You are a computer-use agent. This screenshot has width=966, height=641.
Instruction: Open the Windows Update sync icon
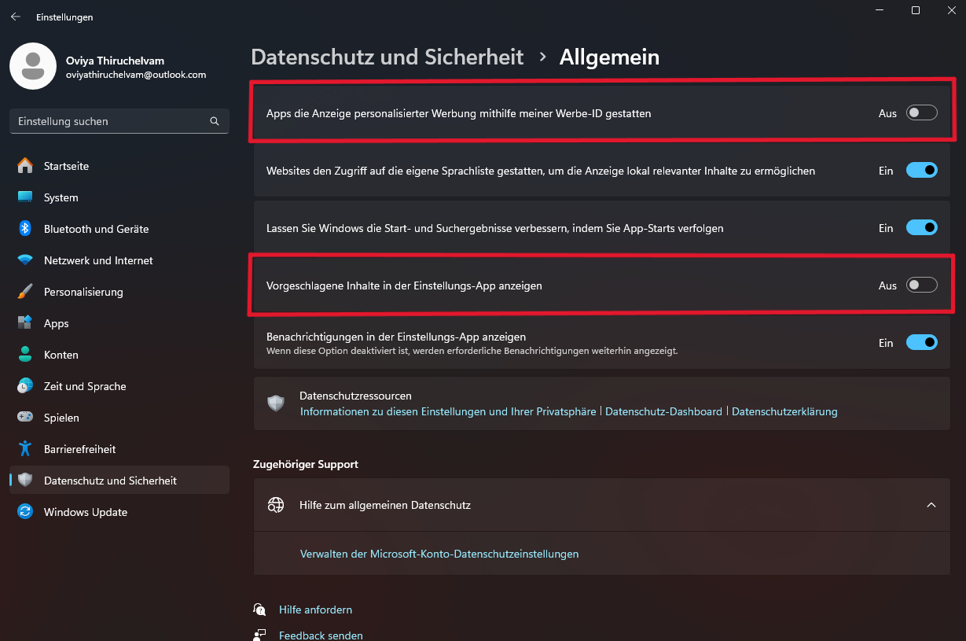pyautogui.click(x=25, y=512)
